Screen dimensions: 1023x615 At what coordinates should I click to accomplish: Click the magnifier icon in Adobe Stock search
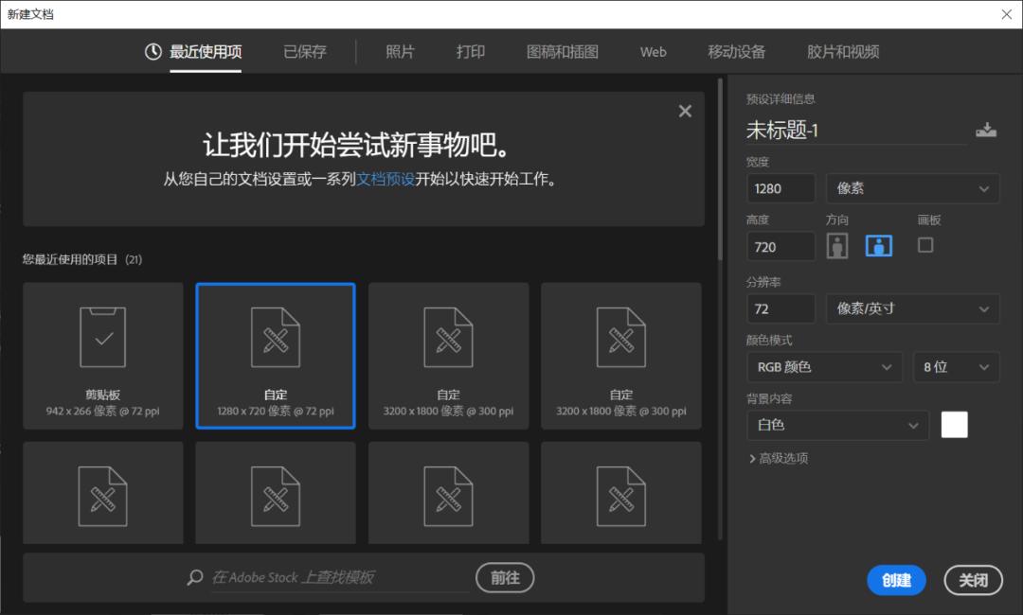tap(194, 577)
